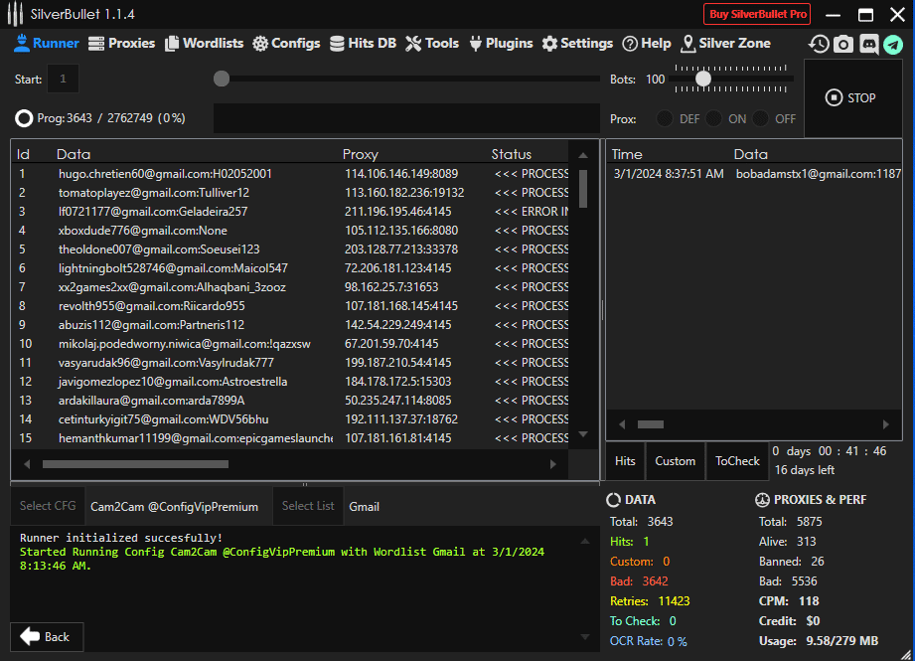Open the Proxies section icon
This screenshot has height=661, width=915.
pyautogui.click(x=96, y=44)
